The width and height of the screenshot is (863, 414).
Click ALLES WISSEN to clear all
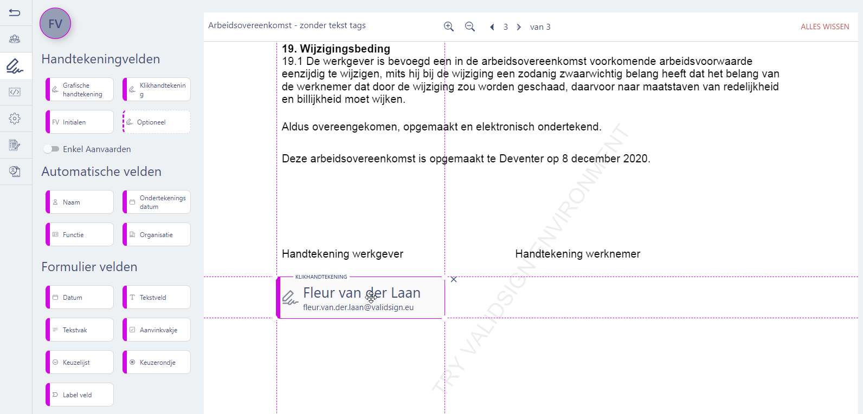[x=825, y=27]
